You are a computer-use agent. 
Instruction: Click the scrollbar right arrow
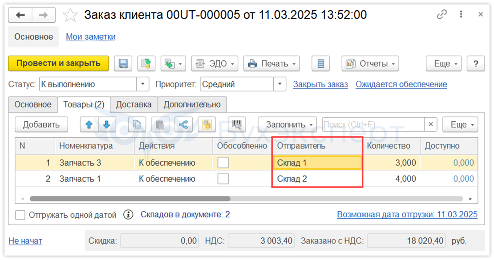coord(470,199)
